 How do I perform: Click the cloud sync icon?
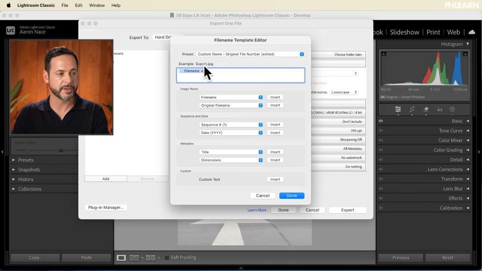(x=471, y=32)
